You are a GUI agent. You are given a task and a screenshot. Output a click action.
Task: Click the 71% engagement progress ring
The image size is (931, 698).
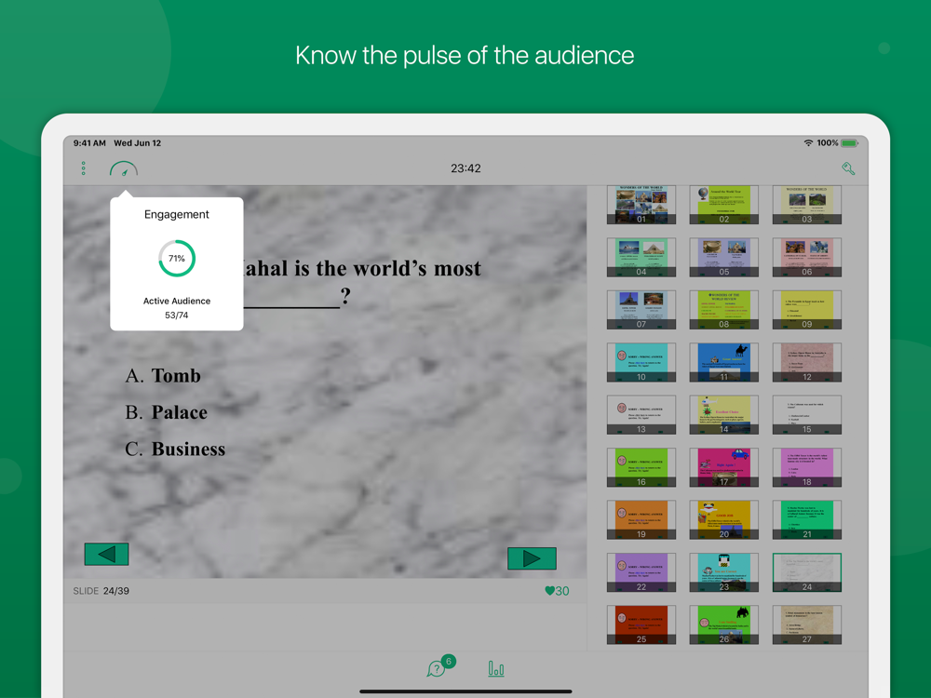click(x=177, y=258)
